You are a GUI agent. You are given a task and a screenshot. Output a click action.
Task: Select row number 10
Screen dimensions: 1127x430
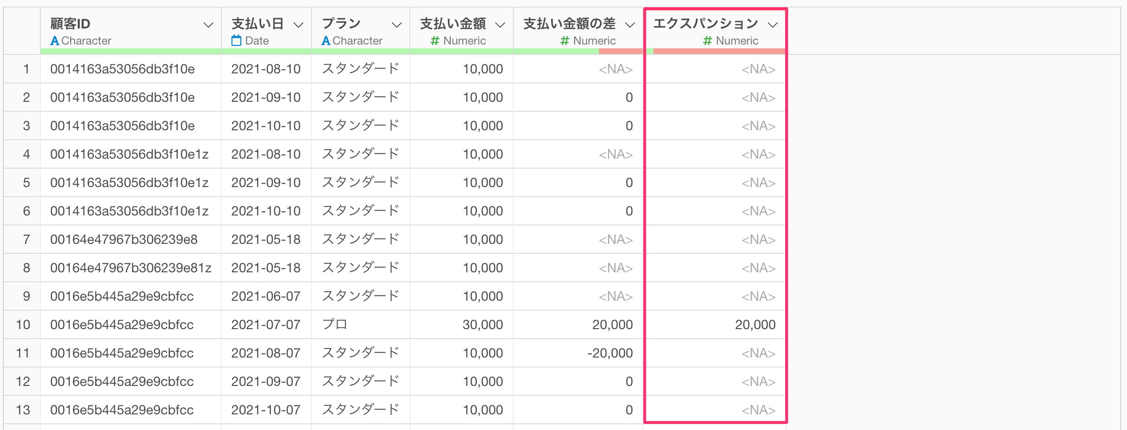[23, 325]
